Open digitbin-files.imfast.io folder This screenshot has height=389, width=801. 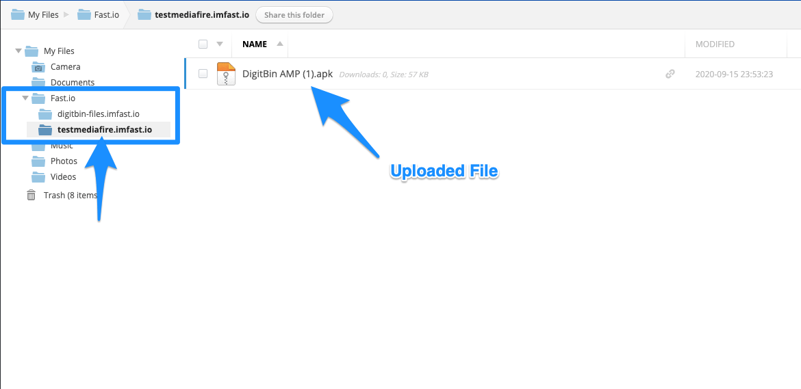pyautogui.click(x=98, y=113)
